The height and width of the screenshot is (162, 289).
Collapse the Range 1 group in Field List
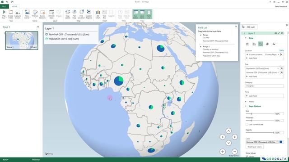tap(200, 47)
